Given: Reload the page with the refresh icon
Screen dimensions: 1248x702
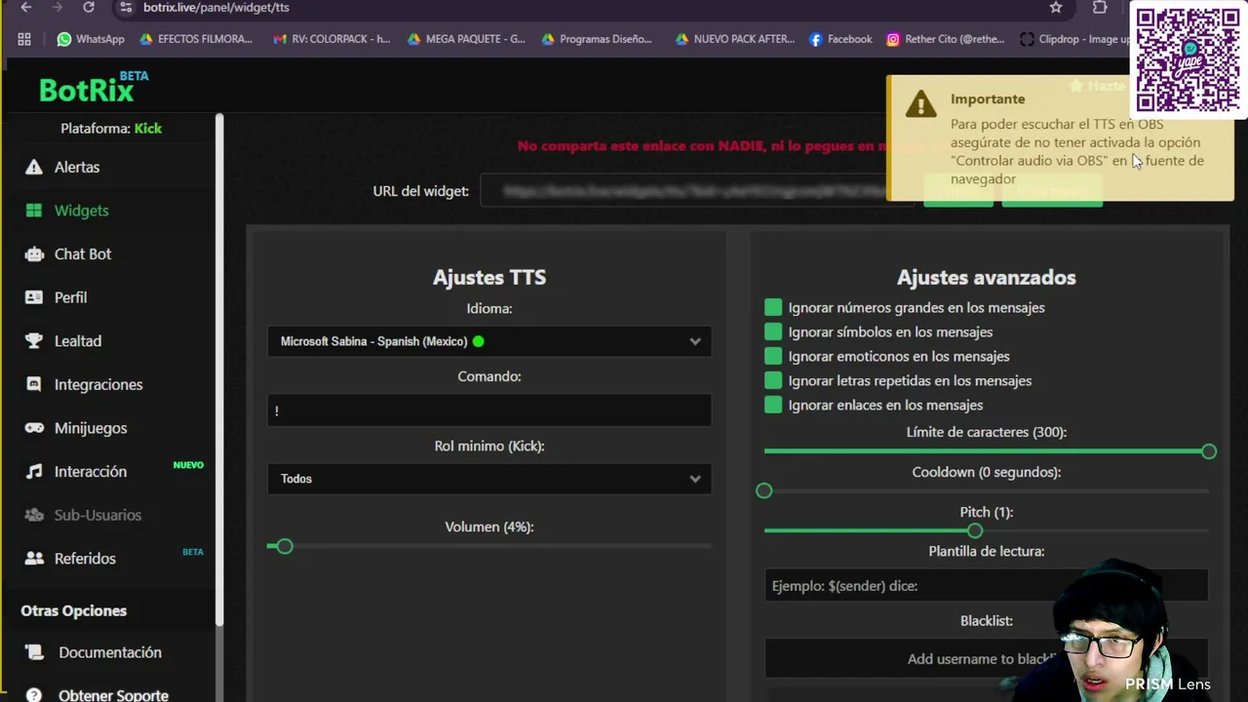Looking at the screenshot, I should click(89, 8).
